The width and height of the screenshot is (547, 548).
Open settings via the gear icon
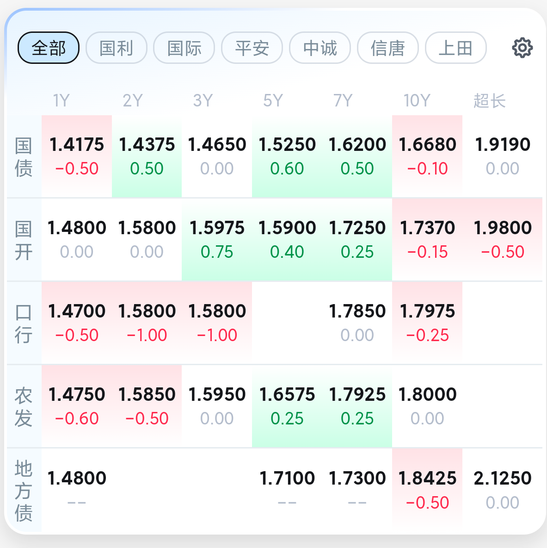[x=522, y=48]
